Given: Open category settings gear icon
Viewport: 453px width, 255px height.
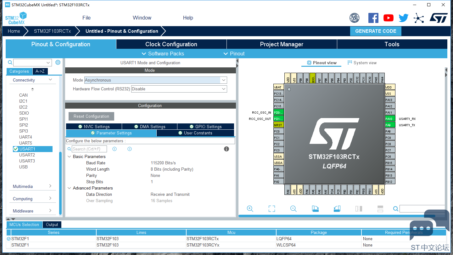Looking at the screenshot, I should 58,62.
